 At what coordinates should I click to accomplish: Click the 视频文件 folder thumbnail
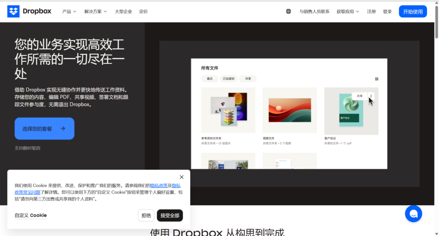coord(289,110)
